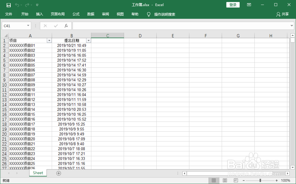
Task: Click previous sheet navigation arrow
Action: pos(9,173)
